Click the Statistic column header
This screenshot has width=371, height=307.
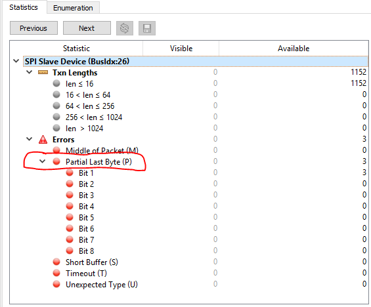click(x=76, y=49)
